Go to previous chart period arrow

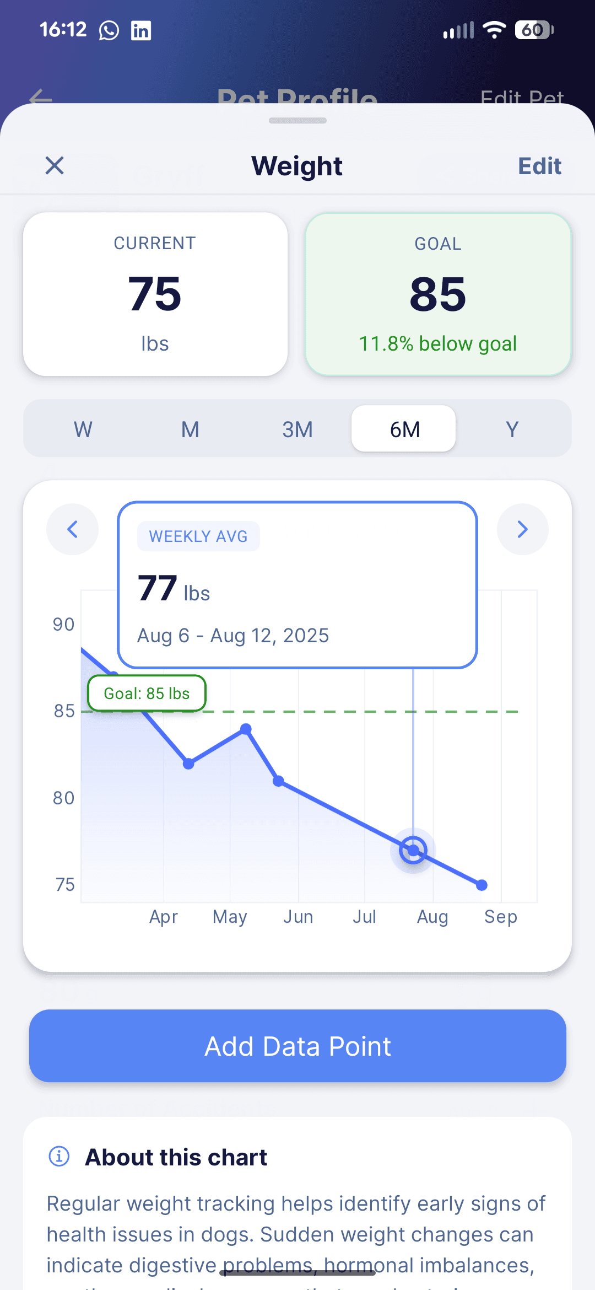pos(72,529)
